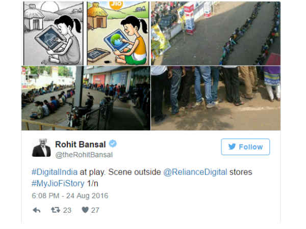Like the tweet with heart icon

[x=85, y=210]
